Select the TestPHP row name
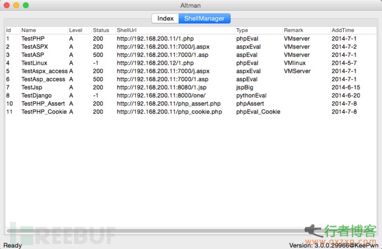Image resolution: width=382 pixels, height=249 pixels. [33, 39]
